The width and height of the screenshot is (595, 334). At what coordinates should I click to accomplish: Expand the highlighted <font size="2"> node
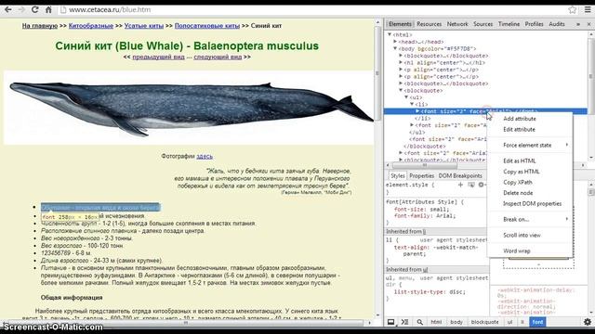click(x=417, y=111)
